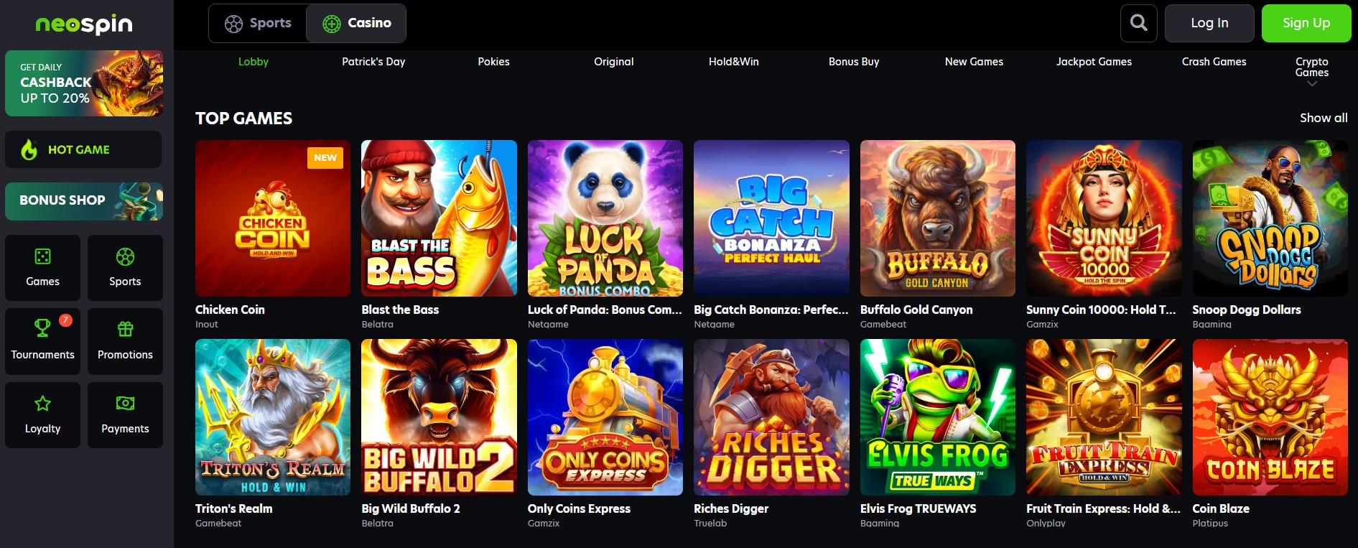Click the Hot Game flame icon
The image size is (1358, 548).
tap(29, 149)
